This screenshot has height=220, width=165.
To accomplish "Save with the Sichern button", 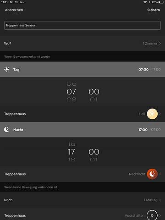I will click(154, 10).
